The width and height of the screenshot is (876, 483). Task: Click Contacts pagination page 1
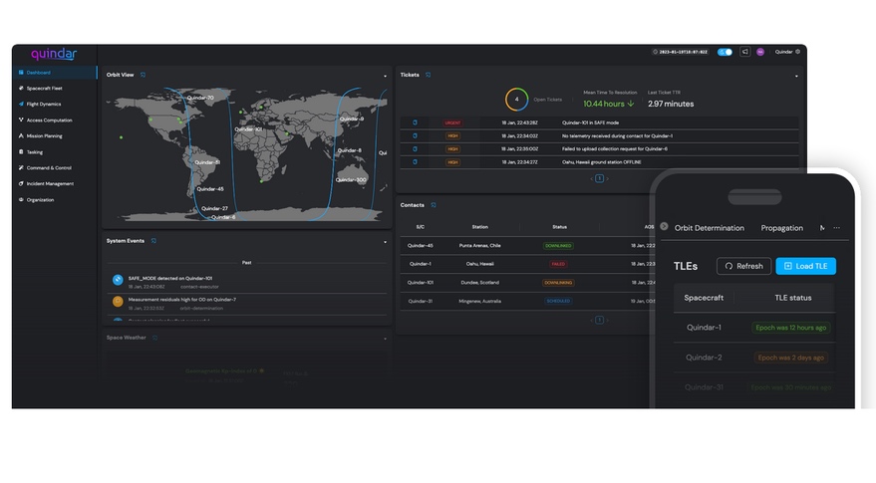click(600, 320)
